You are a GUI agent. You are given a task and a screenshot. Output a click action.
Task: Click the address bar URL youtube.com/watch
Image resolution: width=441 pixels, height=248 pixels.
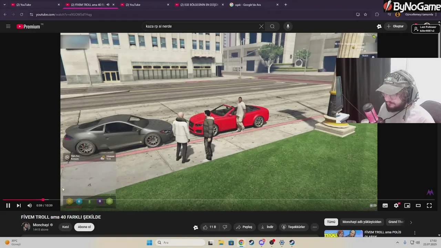tap(64, 14)
